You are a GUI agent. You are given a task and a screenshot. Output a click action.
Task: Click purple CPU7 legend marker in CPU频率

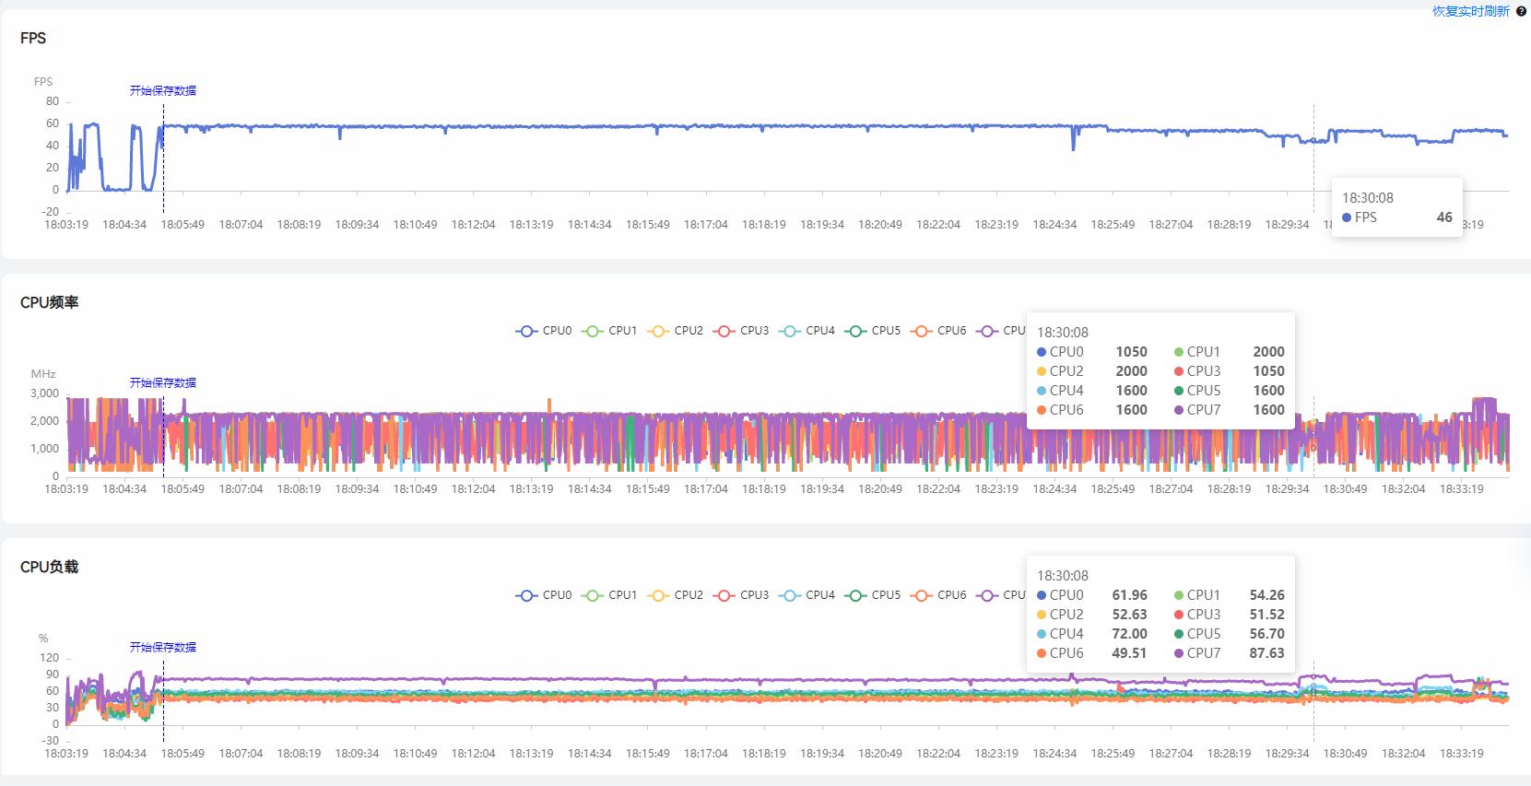(988, 331)
